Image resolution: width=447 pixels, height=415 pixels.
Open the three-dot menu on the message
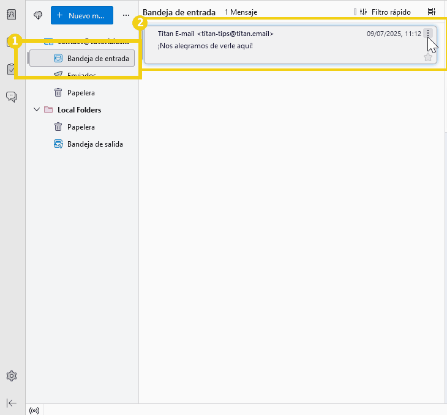(x=428, y=33)
